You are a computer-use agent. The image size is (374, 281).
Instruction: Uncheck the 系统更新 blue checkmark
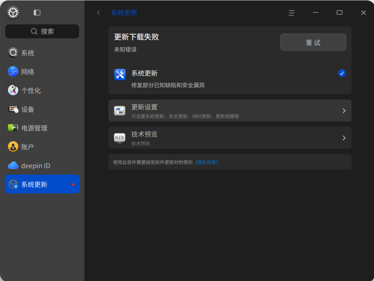tap(342, 73)
